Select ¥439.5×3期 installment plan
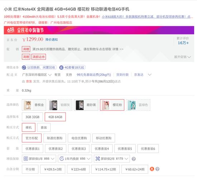197x179 pixels. pos(53,169)
